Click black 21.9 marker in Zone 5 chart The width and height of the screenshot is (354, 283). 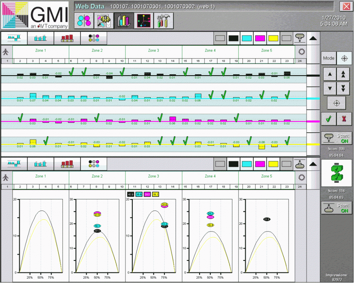pyautogui.click(x=267, y=219)
